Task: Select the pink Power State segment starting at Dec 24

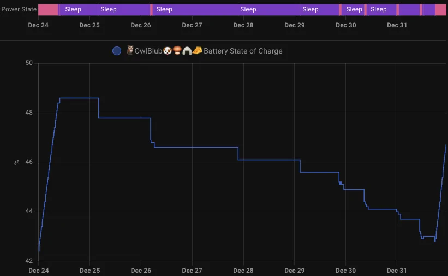Action: click(48, 10)
